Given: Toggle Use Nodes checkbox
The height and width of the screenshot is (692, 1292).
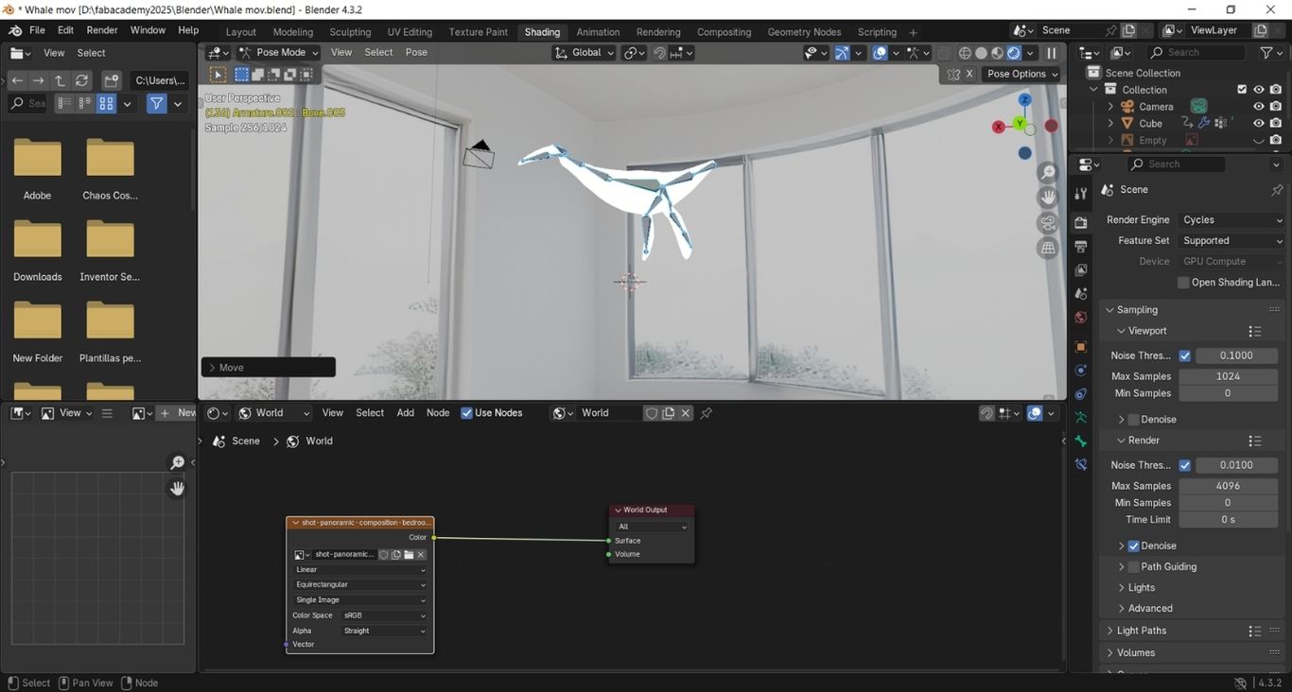Looking at the screenshot, I should 466,413.
